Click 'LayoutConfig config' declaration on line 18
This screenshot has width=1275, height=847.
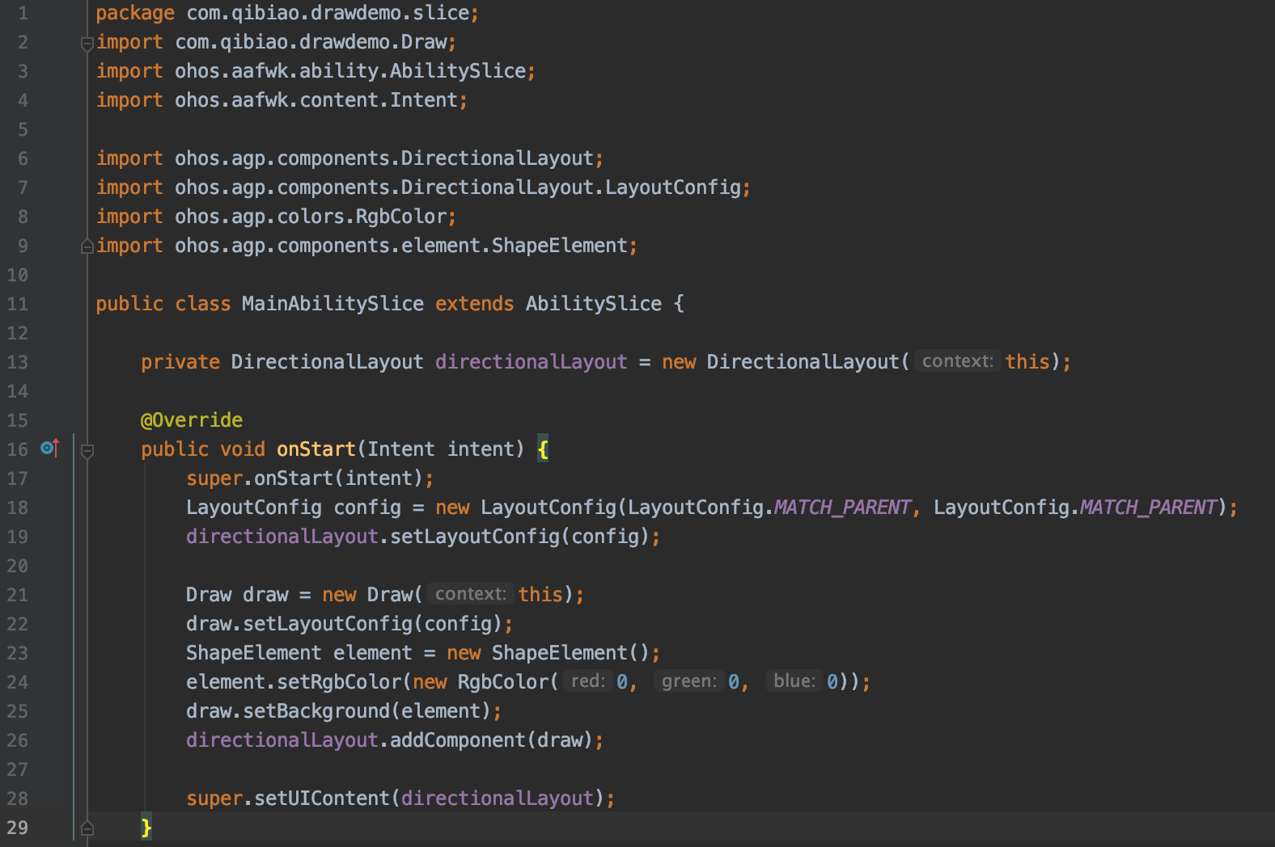[294, 508]
